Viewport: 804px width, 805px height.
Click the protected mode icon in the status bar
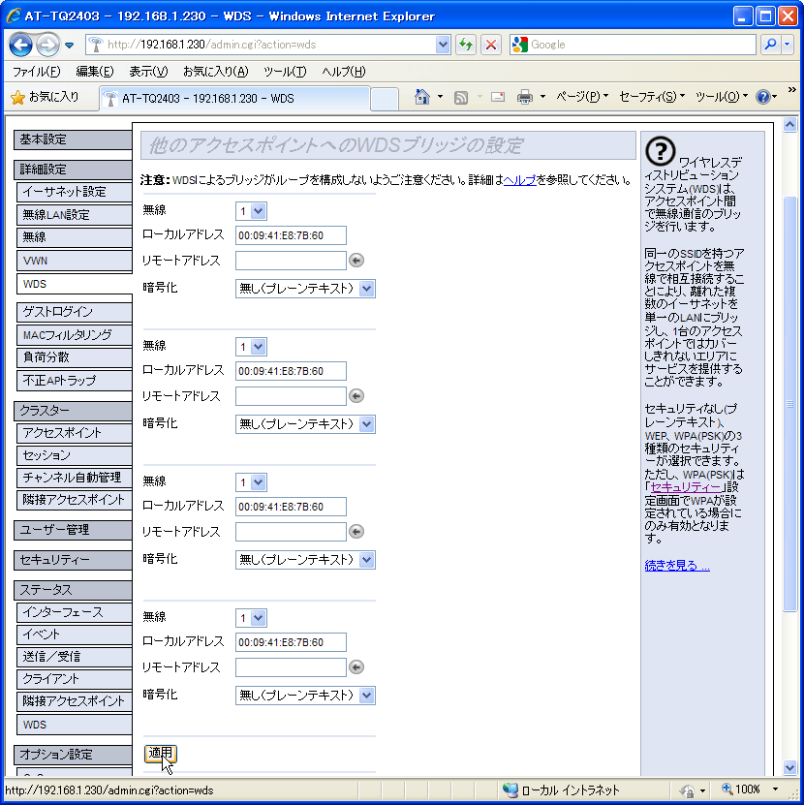[687, 790]
